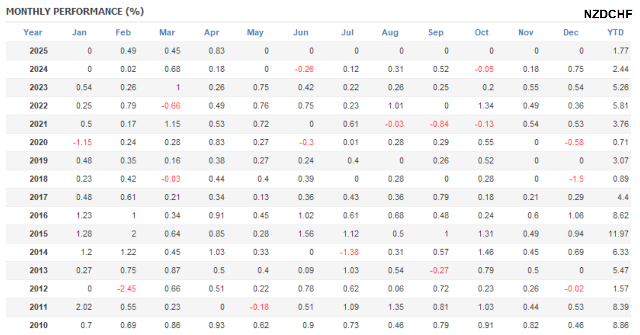Image resolution: width=640 pixels, height=335 pixels.
Task: Click the 2015 year row label
Action: (x=39, y=234)
